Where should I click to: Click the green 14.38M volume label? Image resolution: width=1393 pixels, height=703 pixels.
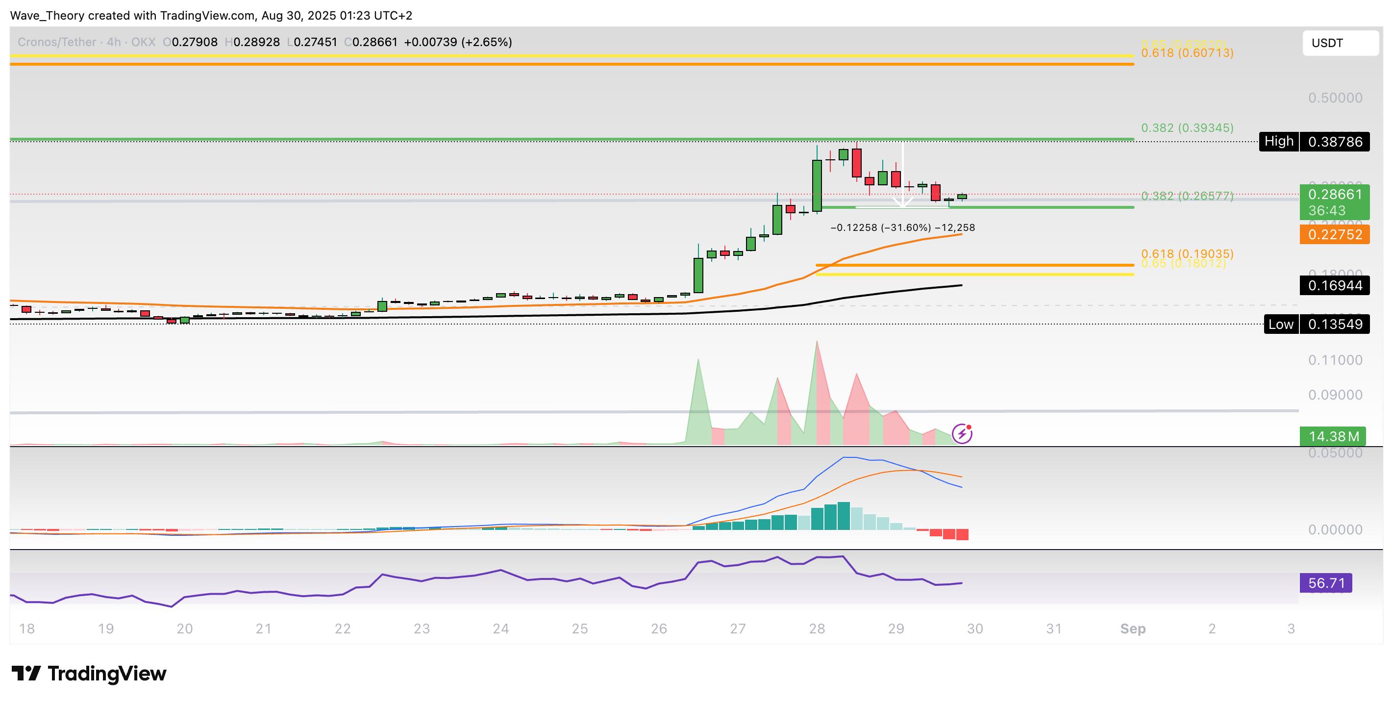pos(1332,436)
